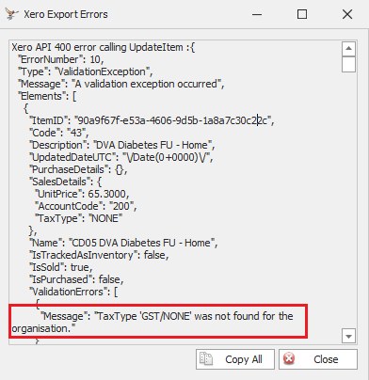369x380 pixels.
Task: Maximize the Xero Export Errors window
Action: pyautogui.click(x=302, y=14)
